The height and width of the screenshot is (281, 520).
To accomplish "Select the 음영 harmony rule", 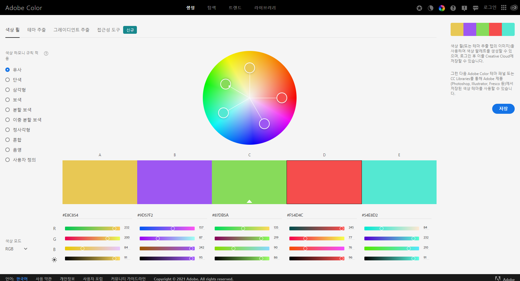I will coord(14,150).
